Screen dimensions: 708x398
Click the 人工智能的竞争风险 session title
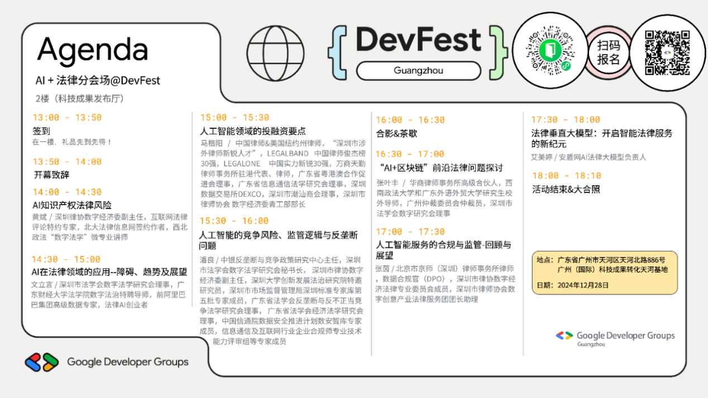pos(279,240)
